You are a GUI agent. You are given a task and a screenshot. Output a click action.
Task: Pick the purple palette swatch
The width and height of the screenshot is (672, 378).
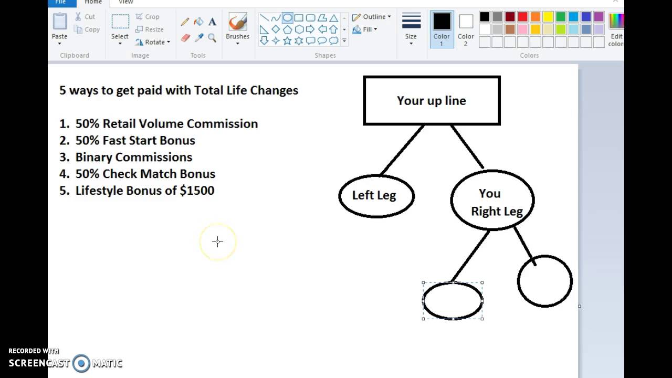click(x=599, y=17)
